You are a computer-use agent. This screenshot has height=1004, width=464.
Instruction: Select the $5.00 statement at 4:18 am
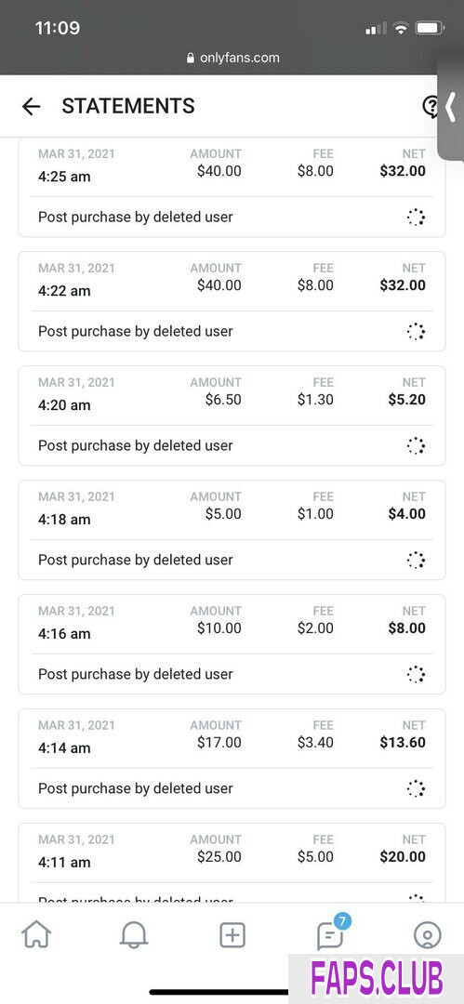click(232, 530)
